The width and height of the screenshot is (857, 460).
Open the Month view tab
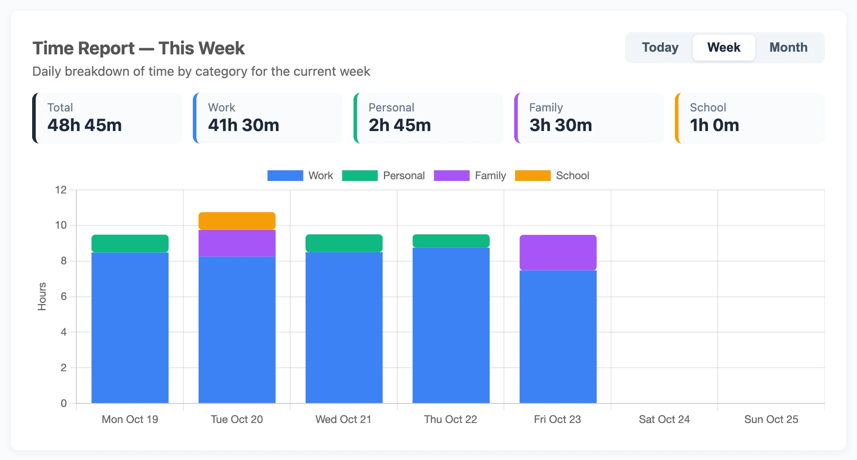pos(788,48)
